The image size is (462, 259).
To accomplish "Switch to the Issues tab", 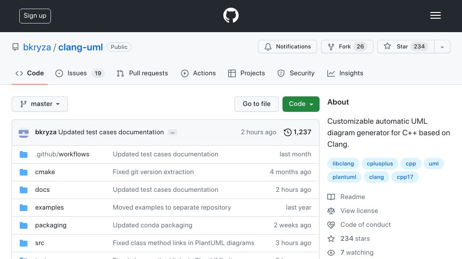I will point(80,73).
